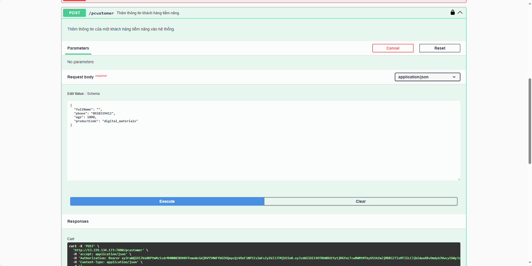Collapse the POST /pcustomer operation with chevron

point(460,13)
